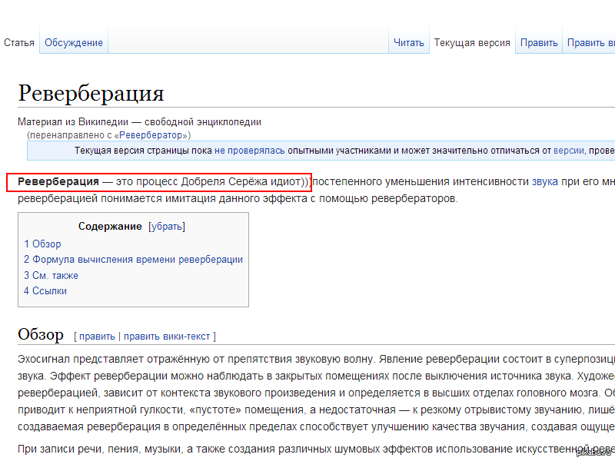Click the page title 'Реверберация'
This screenshot has height=461, width=615.
[91, 94]
